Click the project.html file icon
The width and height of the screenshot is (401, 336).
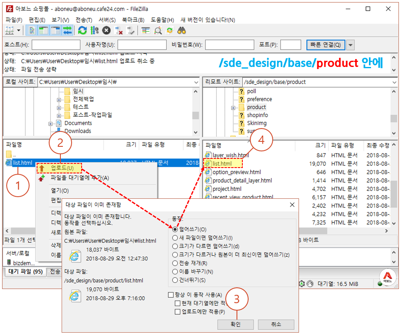click(x=208, y=189)
